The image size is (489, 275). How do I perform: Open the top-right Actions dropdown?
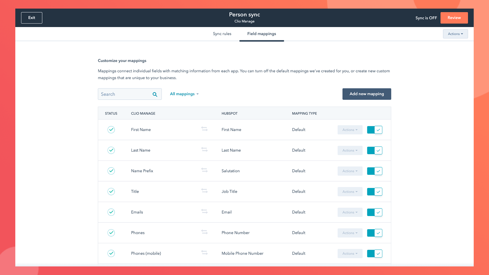click(455, 34)
